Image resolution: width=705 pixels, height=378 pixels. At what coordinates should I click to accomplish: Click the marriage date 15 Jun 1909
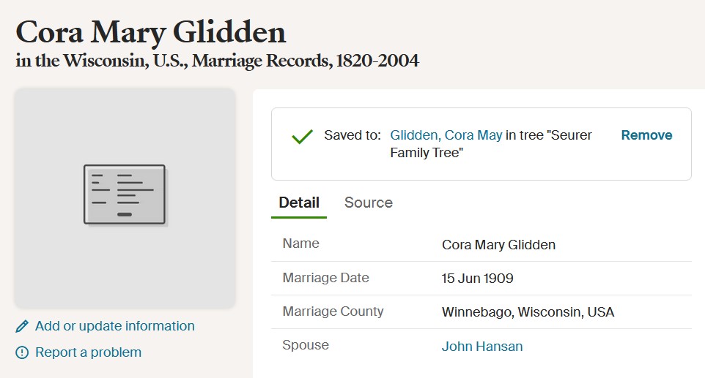[x=477, y=279]
